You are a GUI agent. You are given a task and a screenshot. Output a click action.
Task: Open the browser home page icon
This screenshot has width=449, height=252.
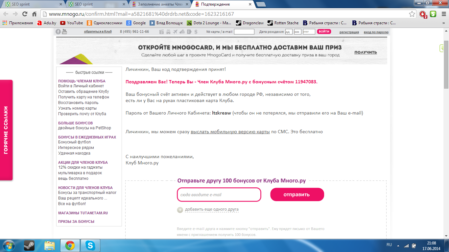click(34, 14)
